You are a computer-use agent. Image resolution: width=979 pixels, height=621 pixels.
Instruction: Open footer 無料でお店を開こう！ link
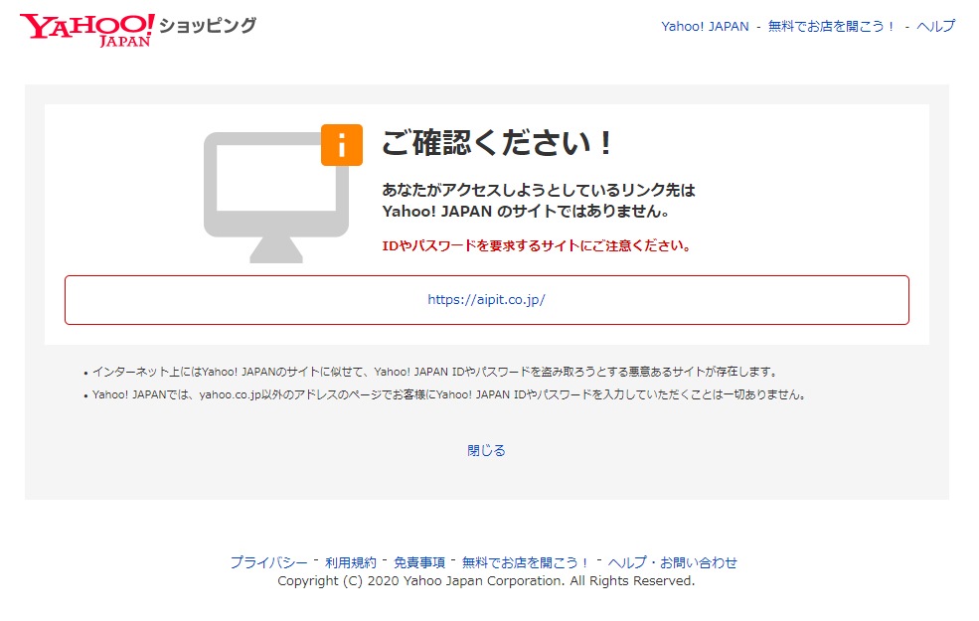pos(526,562)
